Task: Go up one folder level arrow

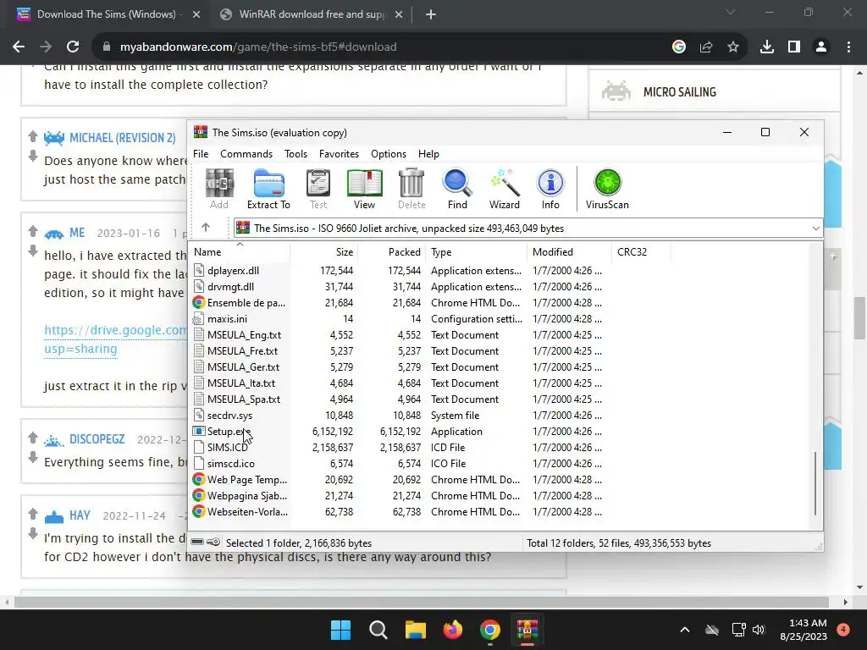Action: [x=206, y=227]
